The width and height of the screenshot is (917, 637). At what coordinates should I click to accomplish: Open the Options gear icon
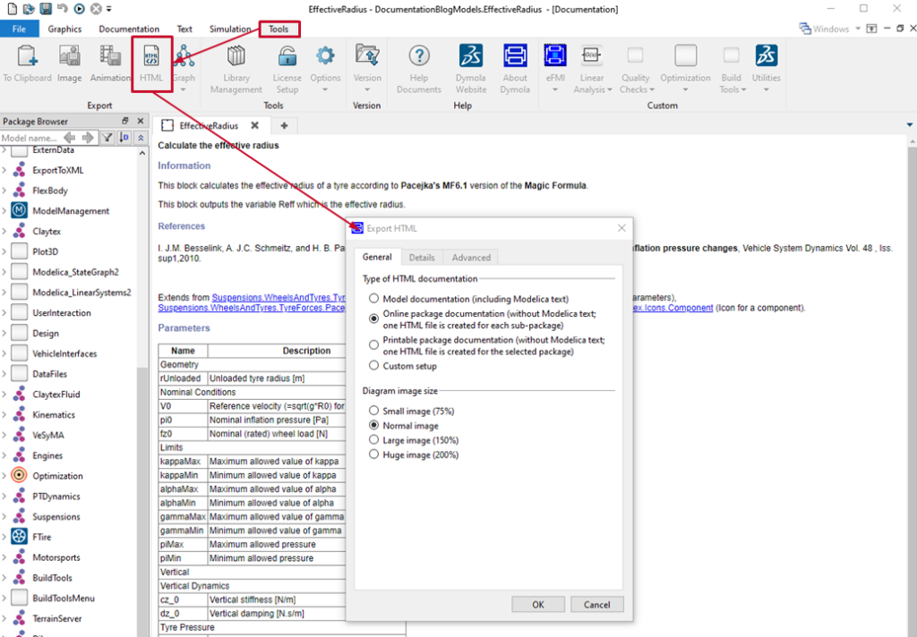click(x=325, y=56)
